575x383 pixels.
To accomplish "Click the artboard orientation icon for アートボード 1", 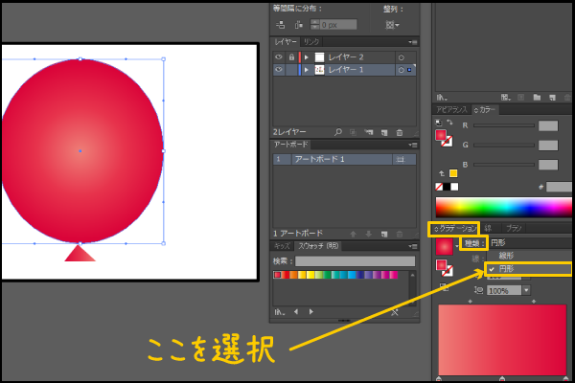I will (400, 158).
